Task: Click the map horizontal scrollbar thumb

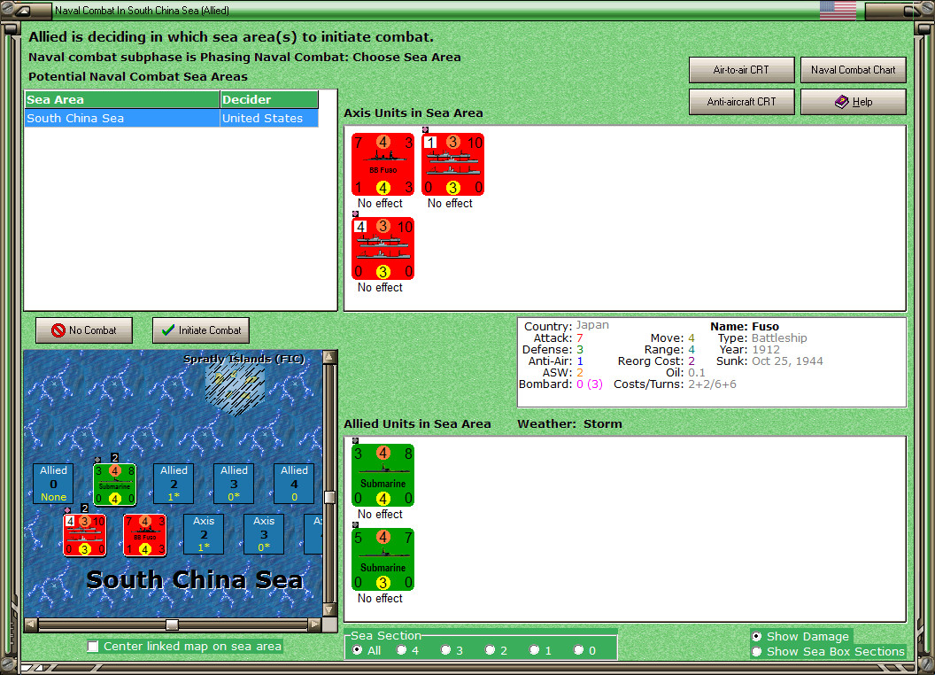Action: pyautogui.click(x=172, y=625)
